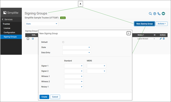Image resolution: width=171 pixels, height=102 pixels.
Task: Click the phone contact icon
Action: pos(159,14)
